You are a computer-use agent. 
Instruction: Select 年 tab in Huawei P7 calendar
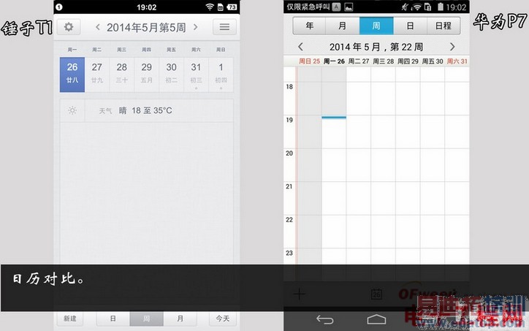click(x=309, y=26)
